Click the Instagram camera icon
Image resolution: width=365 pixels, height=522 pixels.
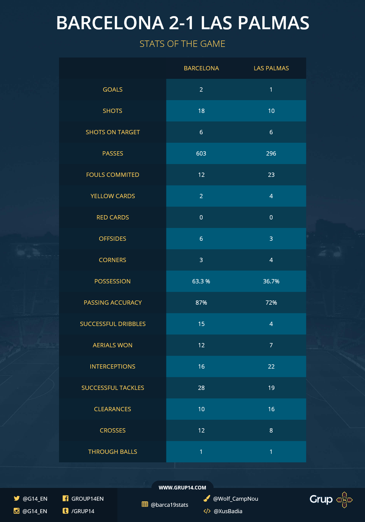[x=17, y=511]
